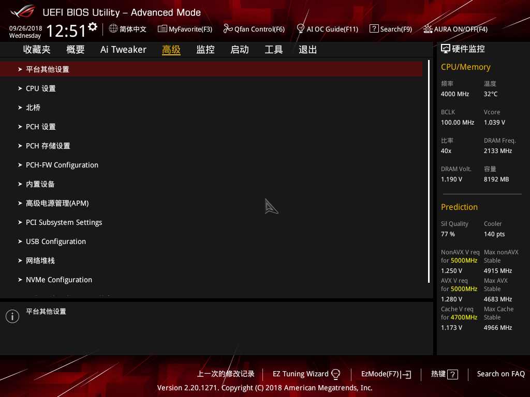Click the 热键 question-mark hotkey icon
This screenshot has height=397, width=530.
(452, 374)
